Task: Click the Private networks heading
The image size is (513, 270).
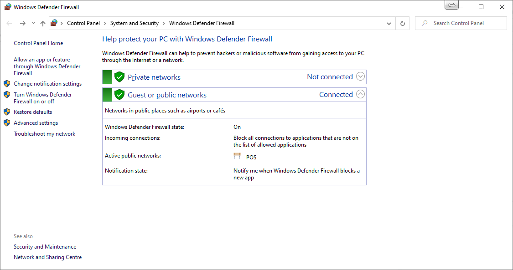Action: (154, 77)
